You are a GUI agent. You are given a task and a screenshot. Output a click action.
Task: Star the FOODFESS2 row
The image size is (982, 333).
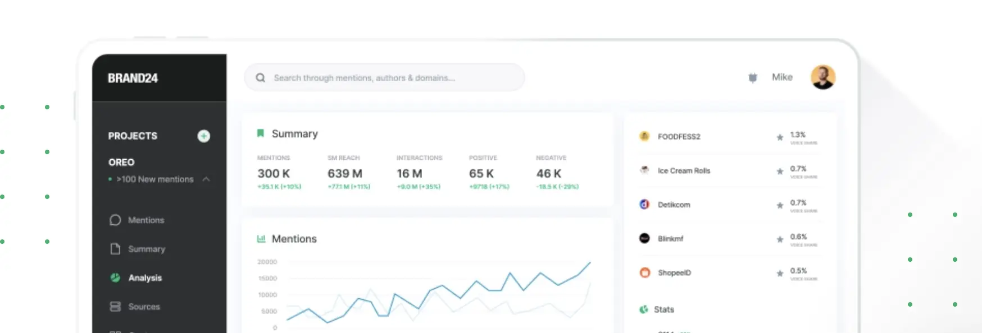[780, 137]
